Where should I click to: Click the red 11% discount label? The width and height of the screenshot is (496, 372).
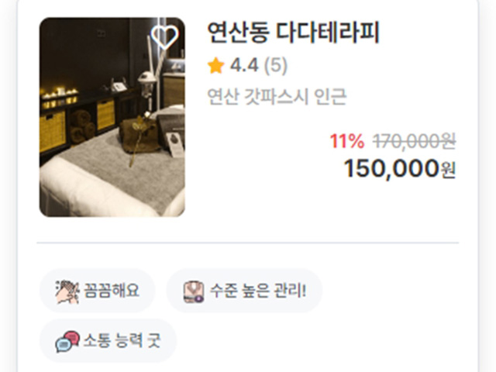(x=347, y=141)
